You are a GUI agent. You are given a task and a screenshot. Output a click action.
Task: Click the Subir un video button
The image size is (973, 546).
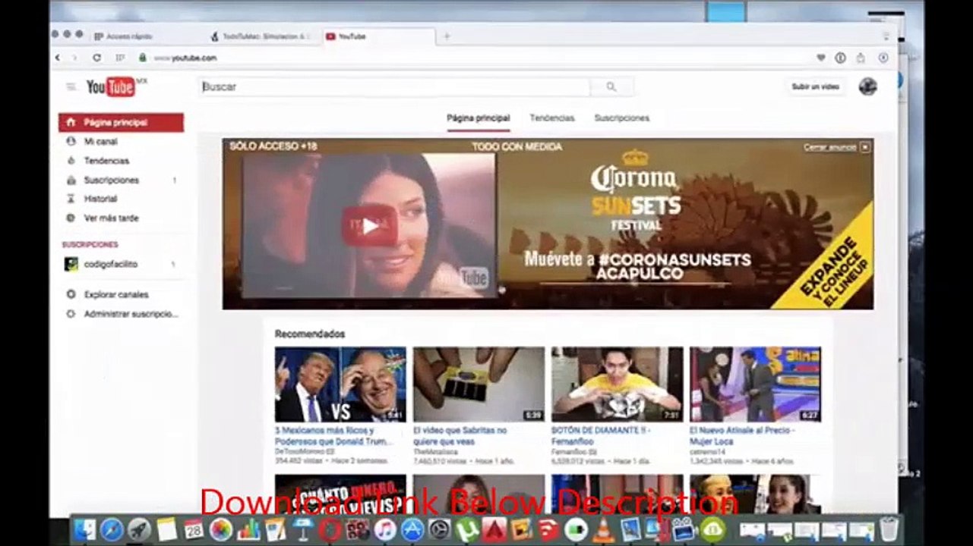click(x=815, y=87)
